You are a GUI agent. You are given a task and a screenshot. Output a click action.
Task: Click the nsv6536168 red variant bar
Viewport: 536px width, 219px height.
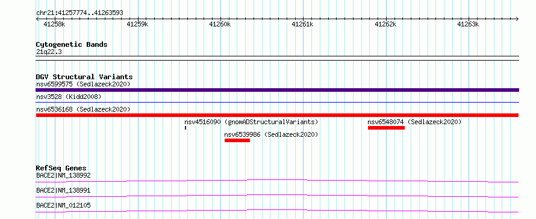(x=277, y=115)
